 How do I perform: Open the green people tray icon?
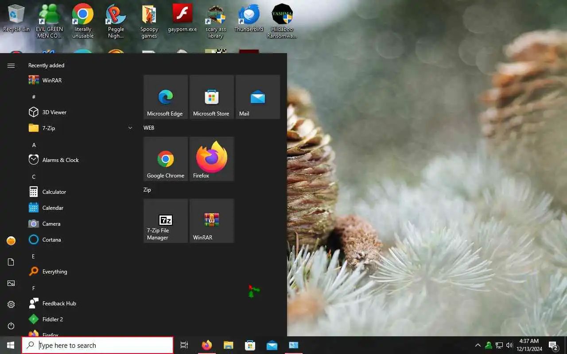488,345
